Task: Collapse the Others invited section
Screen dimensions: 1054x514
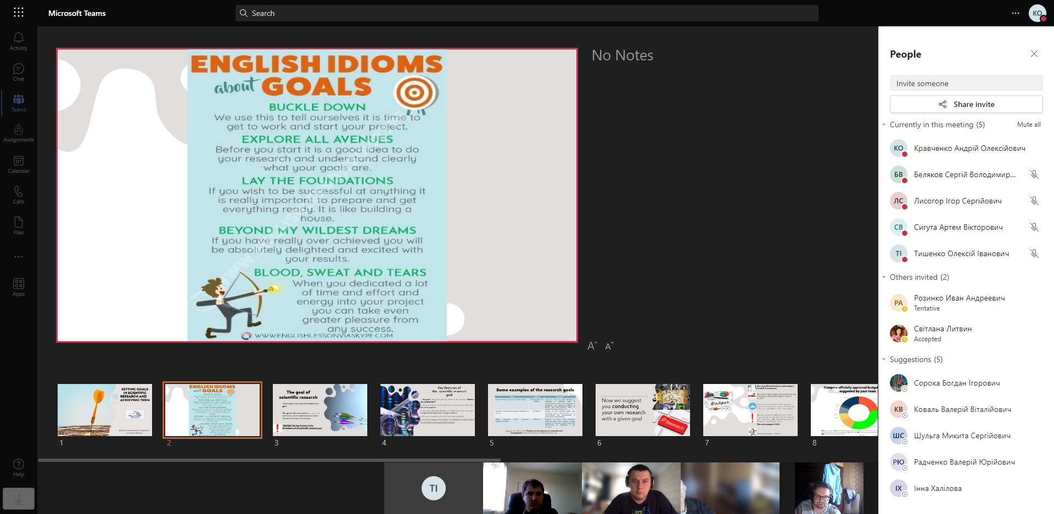Action: (884, 278)
